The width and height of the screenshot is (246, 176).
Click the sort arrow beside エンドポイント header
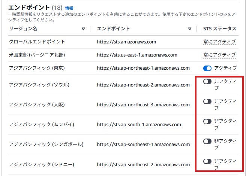tap(190, 29)
